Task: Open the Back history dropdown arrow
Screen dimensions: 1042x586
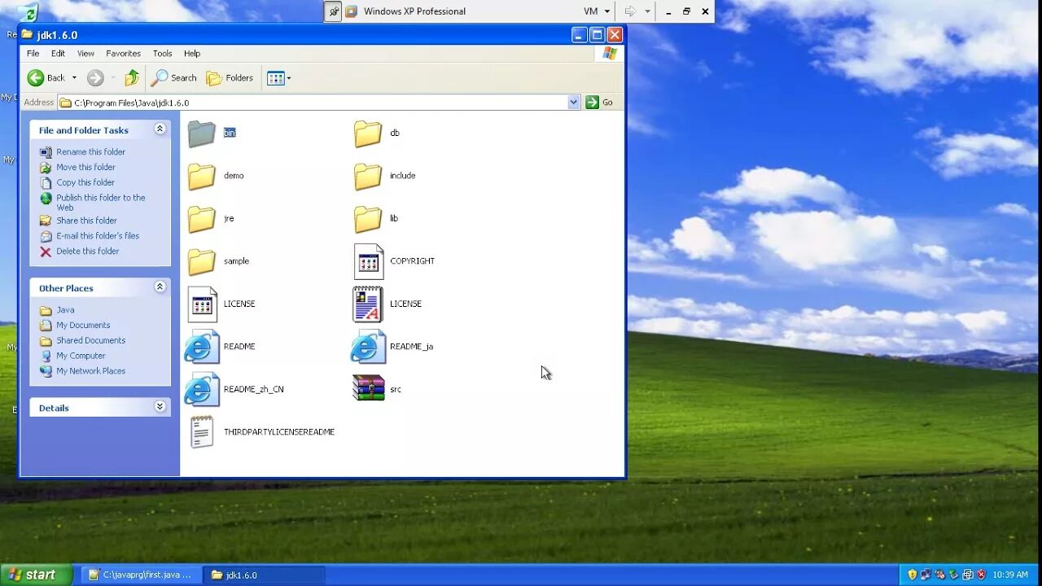Action: (74, 78)
